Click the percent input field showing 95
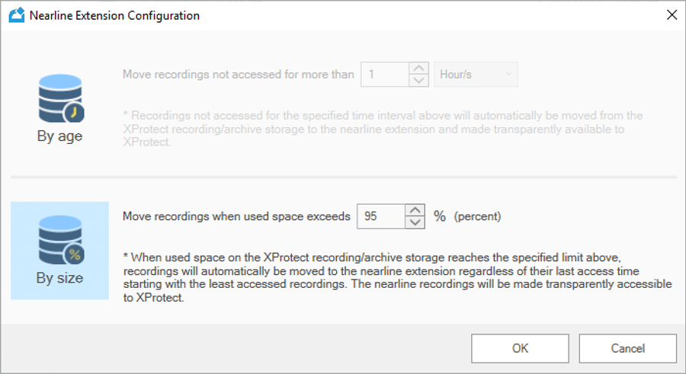Viewport: 686px width, 374px height. tap(381, 216)
